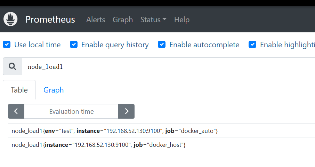Image resolution: width=315 pixels, height=167 pixels.
Task: Select the docker_host job result row
Action: [162, 145]
